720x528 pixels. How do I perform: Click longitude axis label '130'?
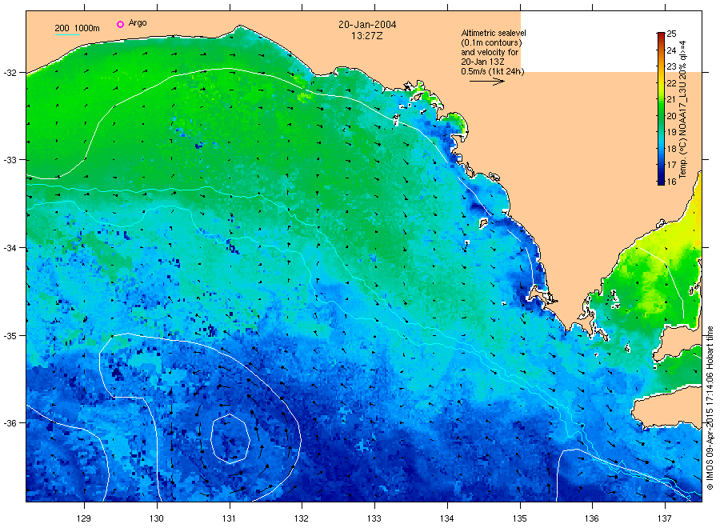click(157, 518)
